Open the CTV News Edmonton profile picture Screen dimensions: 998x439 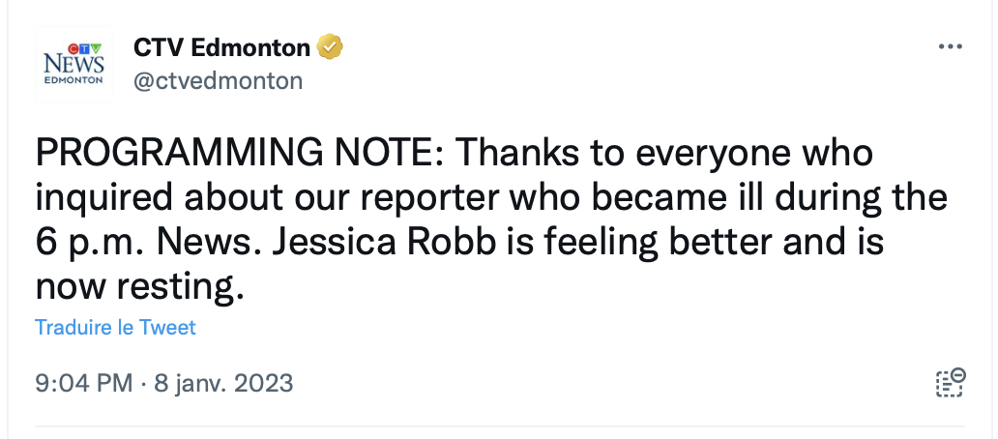coord(73,64)
